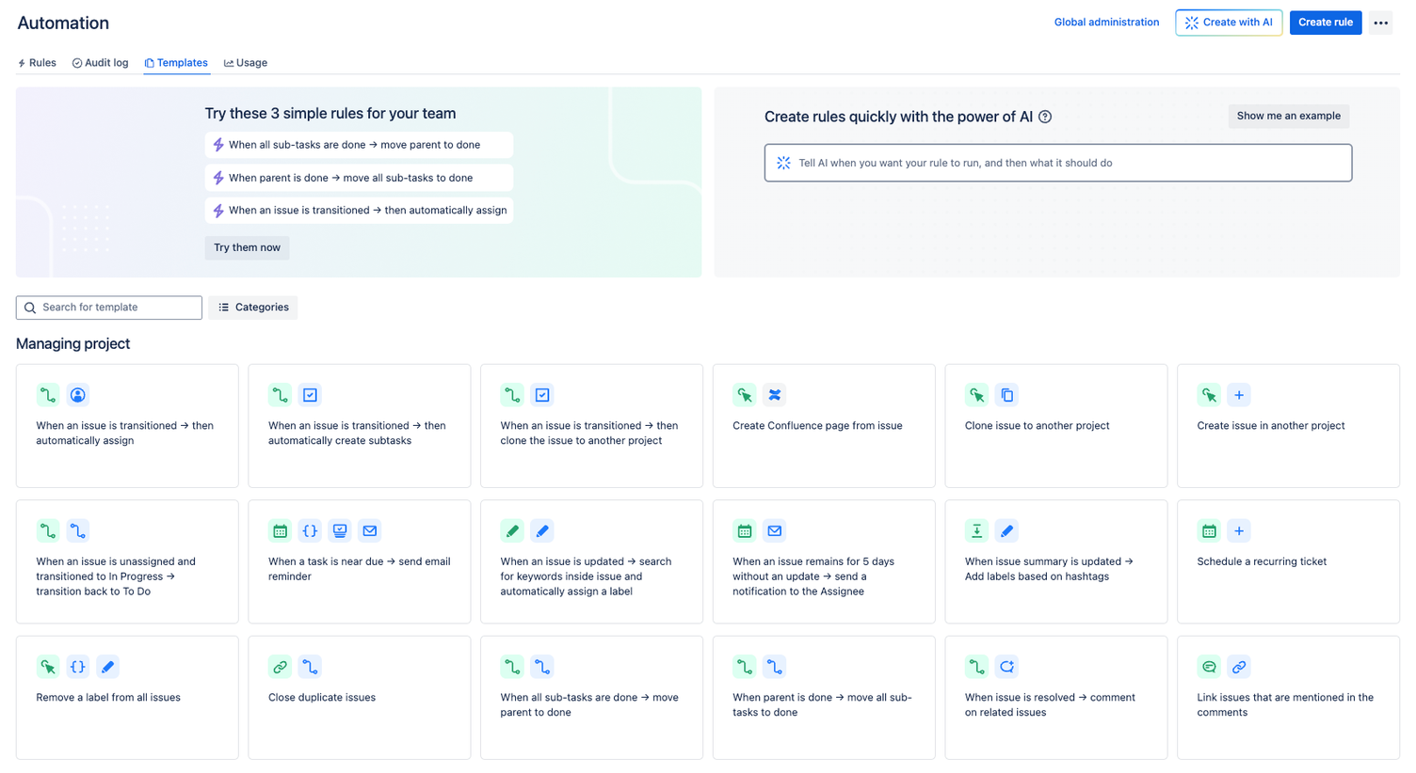Viewport: 1416px width, 773px height.
Task: Open the Remove a label from all issues template
Action: [x=127, y=698]
